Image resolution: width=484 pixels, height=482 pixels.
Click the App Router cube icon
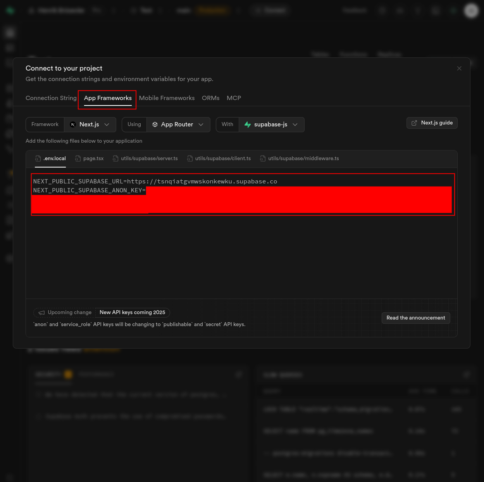(155, 124)
